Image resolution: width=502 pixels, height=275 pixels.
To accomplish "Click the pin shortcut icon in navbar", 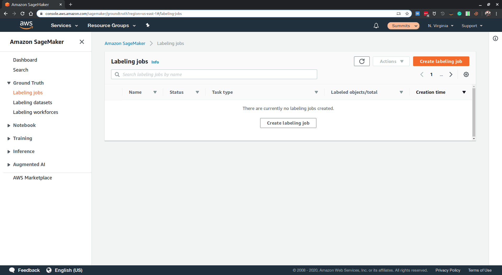I will click(148, 25).
